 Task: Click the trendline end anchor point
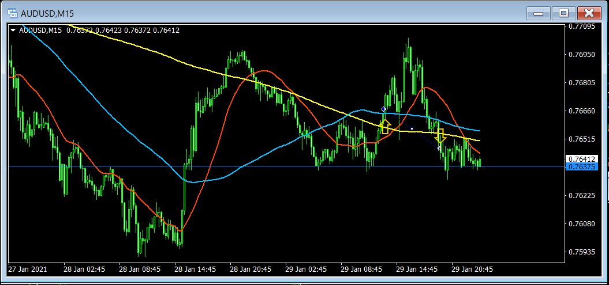(439, 149)
